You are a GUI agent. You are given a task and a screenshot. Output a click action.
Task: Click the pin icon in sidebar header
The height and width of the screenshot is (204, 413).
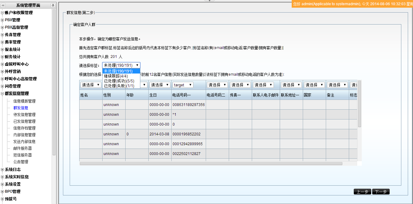[x=53, y=5]
